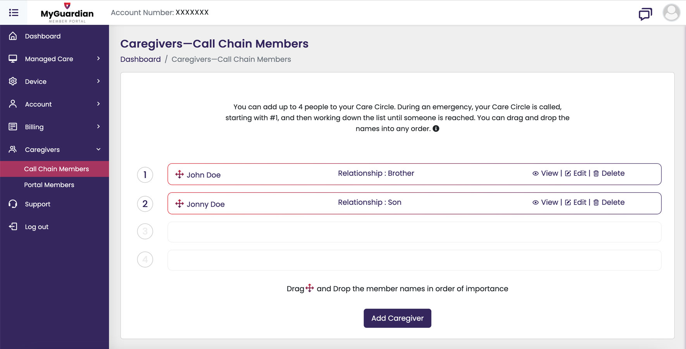
Task: Open the user profile avatar
Action: (671, 13)
